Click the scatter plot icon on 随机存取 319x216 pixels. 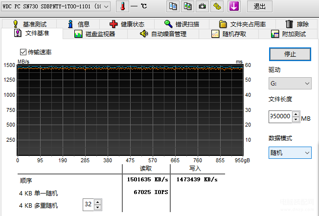click(x=215, y=34)
